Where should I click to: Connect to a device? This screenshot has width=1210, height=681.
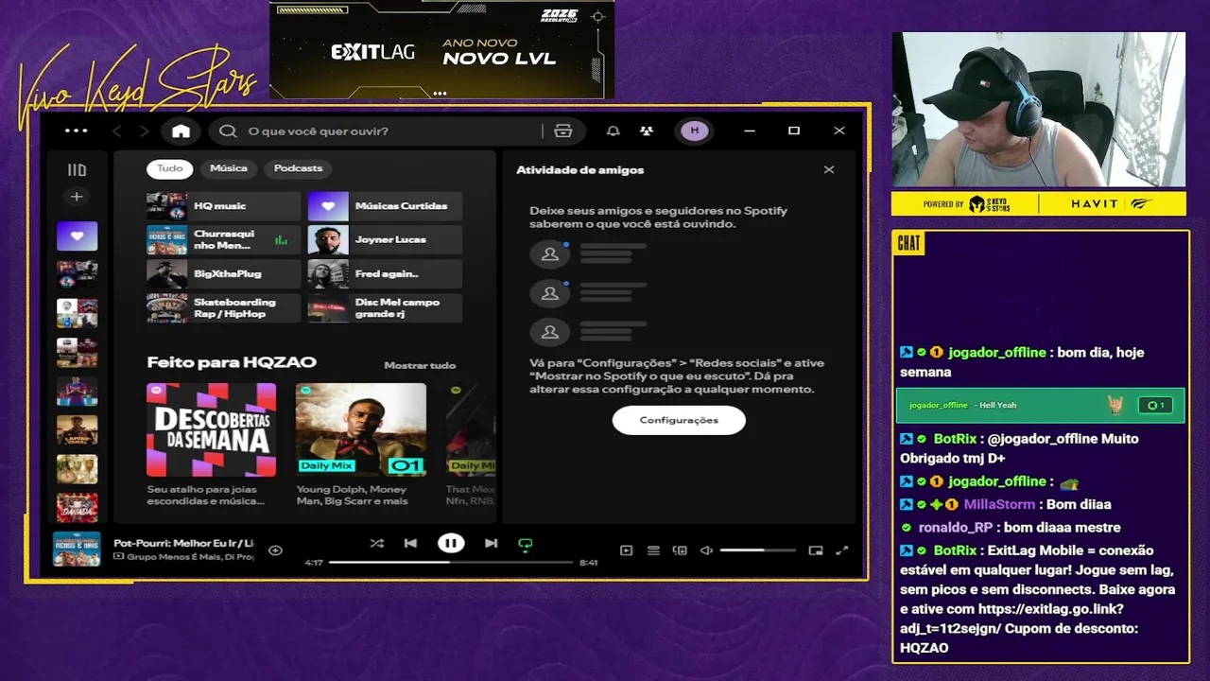[680, 550]
